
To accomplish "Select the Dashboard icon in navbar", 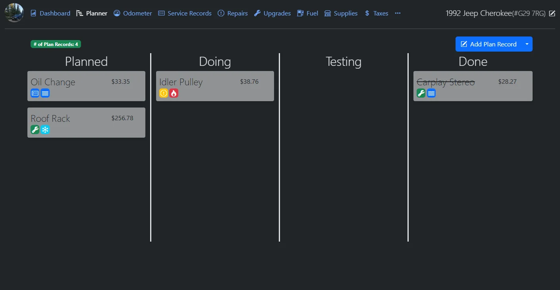I will tap(34, 13).
